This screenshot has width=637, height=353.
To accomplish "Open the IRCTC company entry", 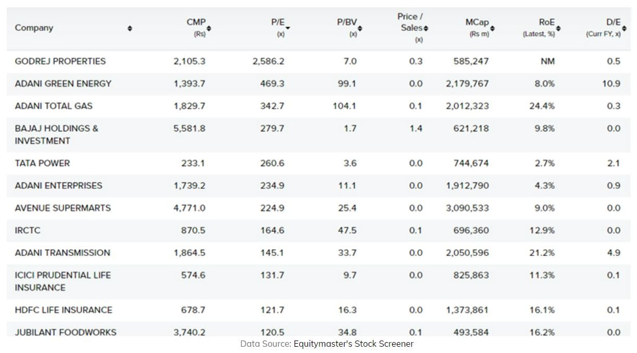I will [27, 230].
